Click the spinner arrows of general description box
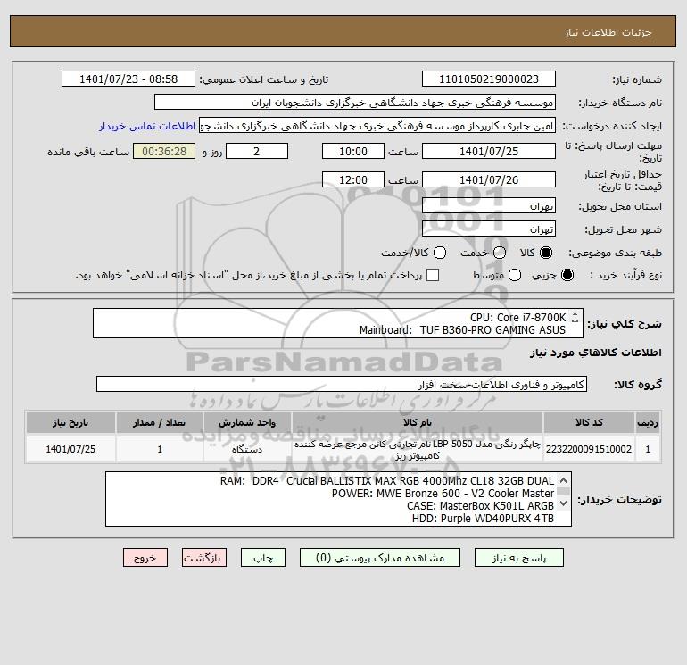Screen dimensions: 687x665 coord(575,317)
